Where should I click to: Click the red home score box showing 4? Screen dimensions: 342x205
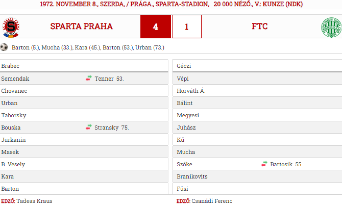[x=156, y=27]
